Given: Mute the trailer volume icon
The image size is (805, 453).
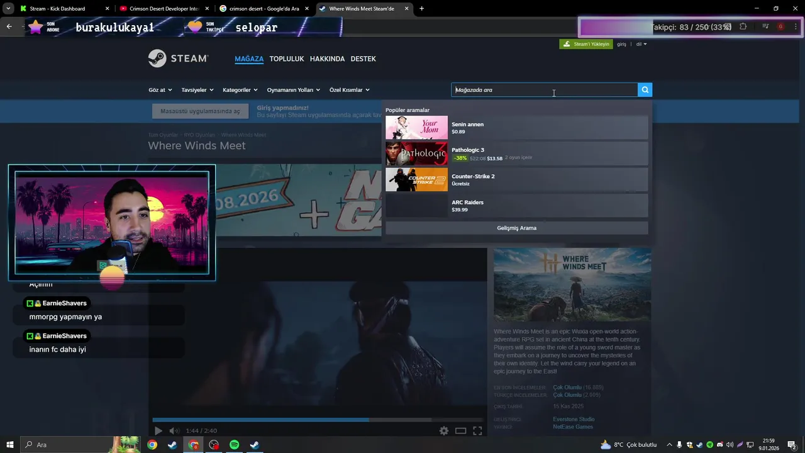Looking at the screenshot, I should click(x=174, y=431).
